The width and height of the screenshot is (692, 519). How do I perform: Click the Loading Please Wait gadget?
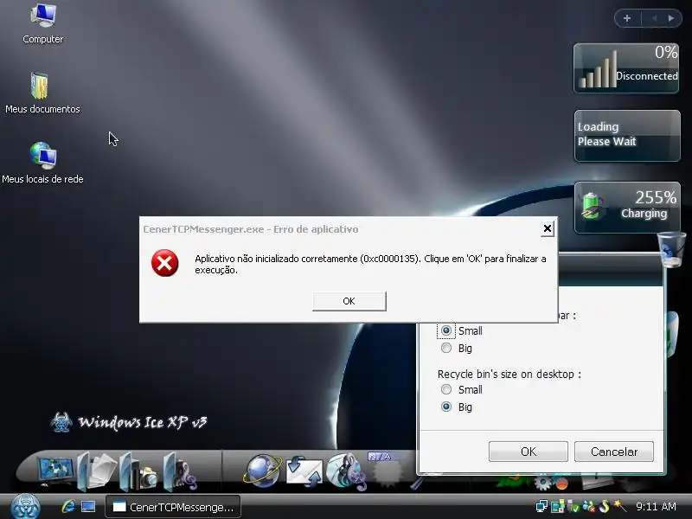coord(627,136)
